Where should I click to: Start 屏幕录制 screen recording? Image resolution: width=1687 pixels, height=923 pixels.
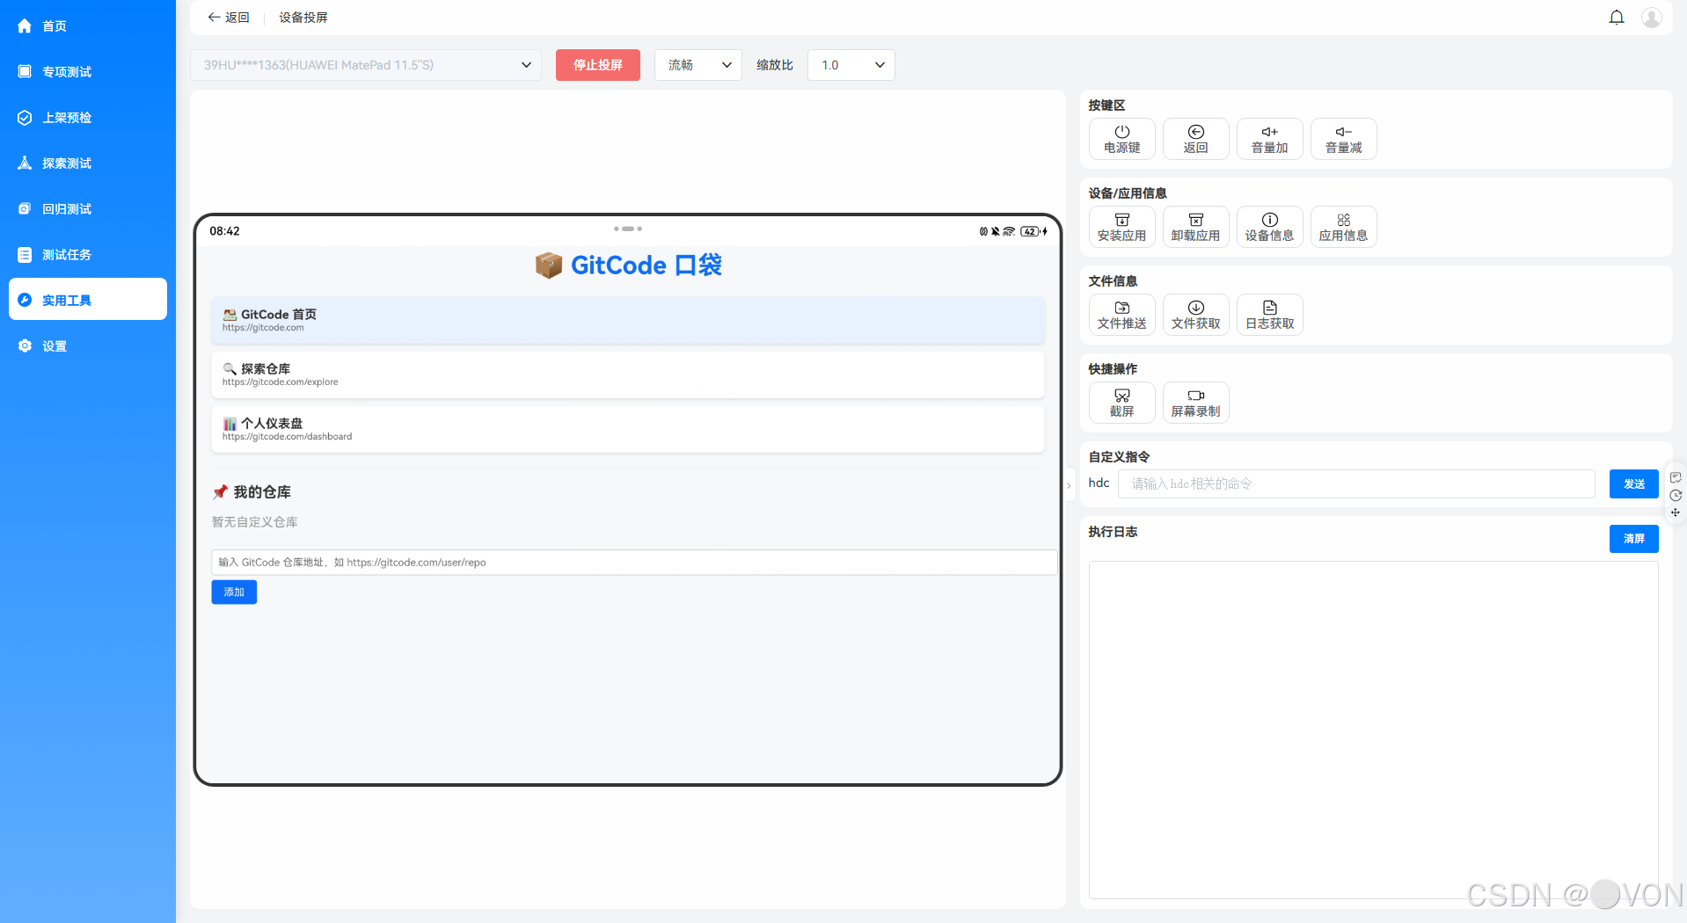pyautogui.click(x=1196, y=403)
